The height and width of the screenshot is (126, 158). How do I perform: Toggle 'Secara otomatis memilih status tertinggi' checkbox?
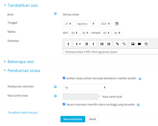pos(64,104)
